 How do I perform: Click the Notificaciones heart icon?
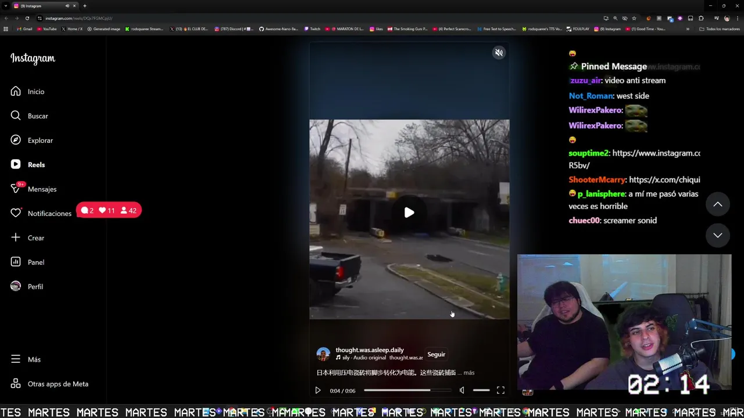(x=16, y=213)
